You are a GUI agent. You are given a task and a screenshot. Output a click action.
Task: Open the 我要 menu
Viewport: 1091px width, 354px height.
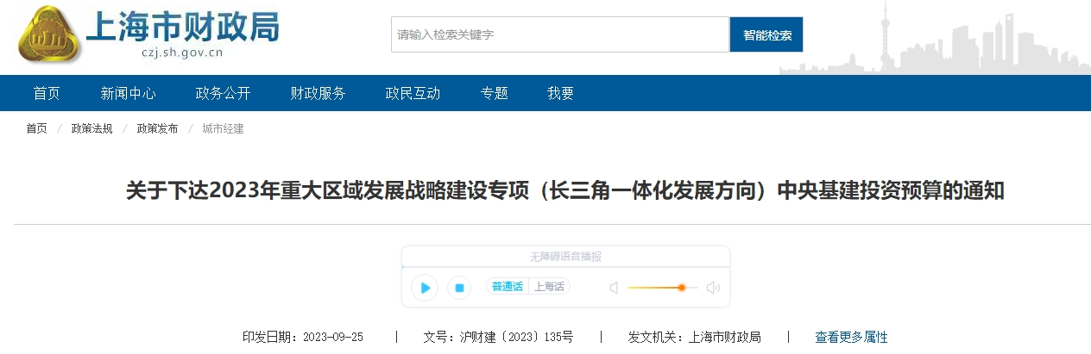pyautogui.click(x=560, y=93)
